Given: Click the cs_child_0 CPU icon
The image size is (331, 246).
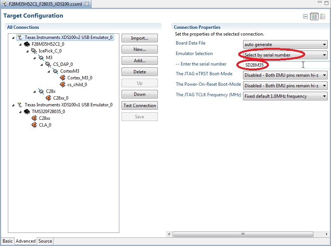Looking at the screenshot, I should (x=62, y=85).
